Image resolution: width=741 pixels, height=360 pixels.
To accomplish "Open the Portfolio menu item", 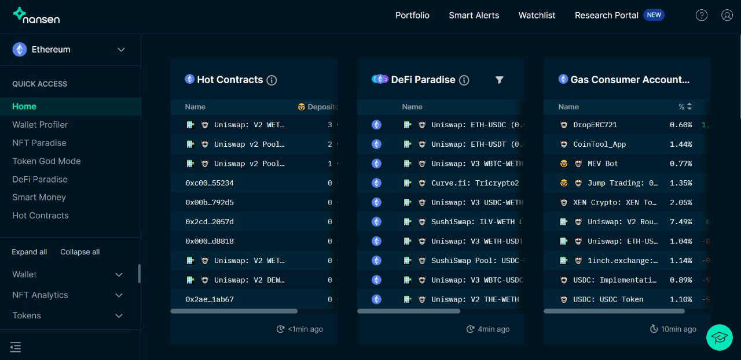I will point(412,16).
